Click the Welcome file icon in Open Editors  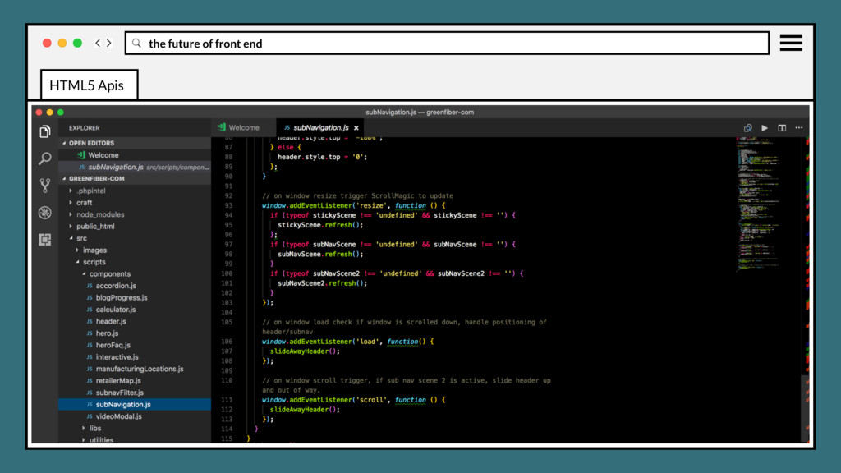(x=81, y=155)
